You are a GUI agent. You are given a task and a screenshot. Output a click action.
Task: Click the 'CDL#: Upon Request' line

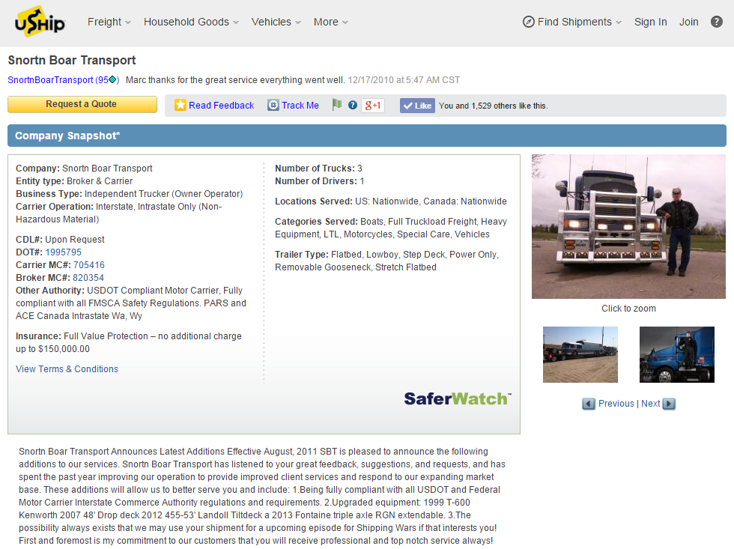pos(60,239)
